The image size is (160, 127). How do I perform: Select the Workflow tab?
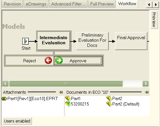click(127, 4)
